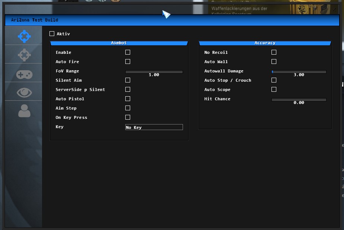Check the Auto Scope box

(274, 90)
